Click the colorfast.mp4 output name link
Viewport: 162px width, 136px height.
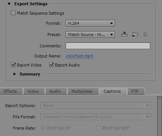[x=80, y=56]
